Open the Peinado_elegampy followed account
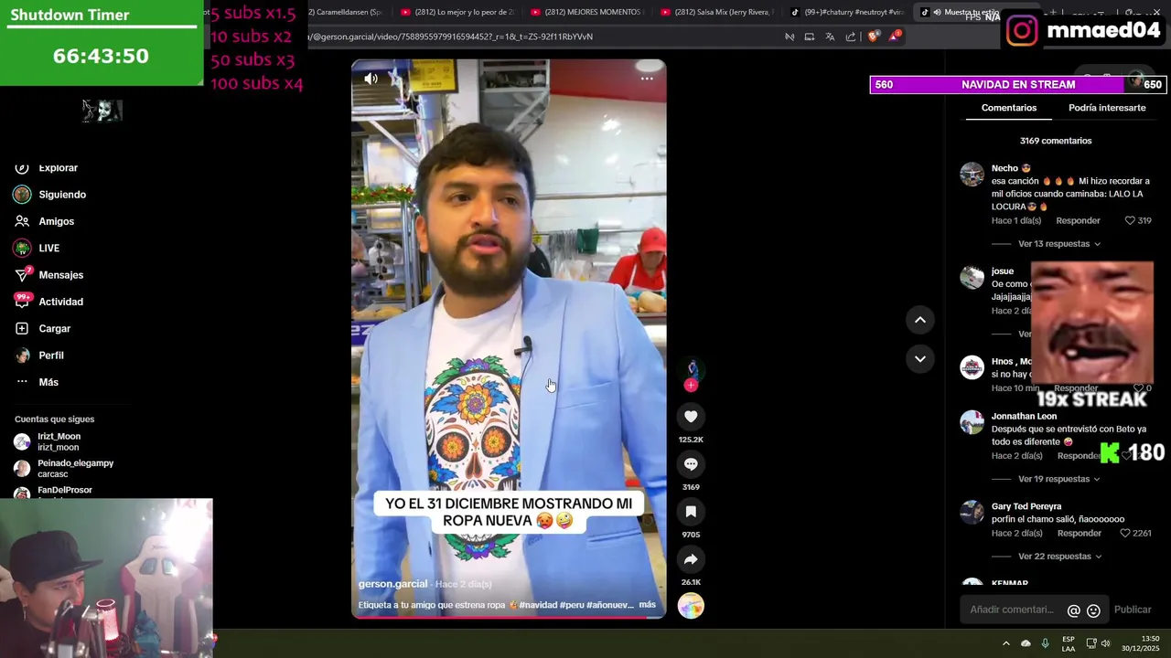This screenshot has width=1171, height=658. click(64, 469)
